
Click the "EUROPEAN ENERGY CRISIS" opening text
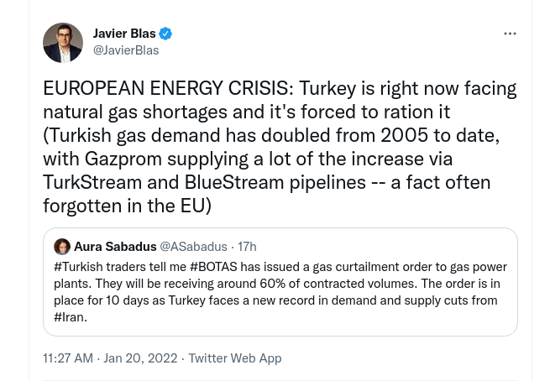[168, 88]
